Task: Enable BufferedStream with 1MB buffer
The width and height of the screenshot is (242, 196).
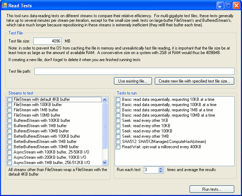Action: [x=10, y=126]
